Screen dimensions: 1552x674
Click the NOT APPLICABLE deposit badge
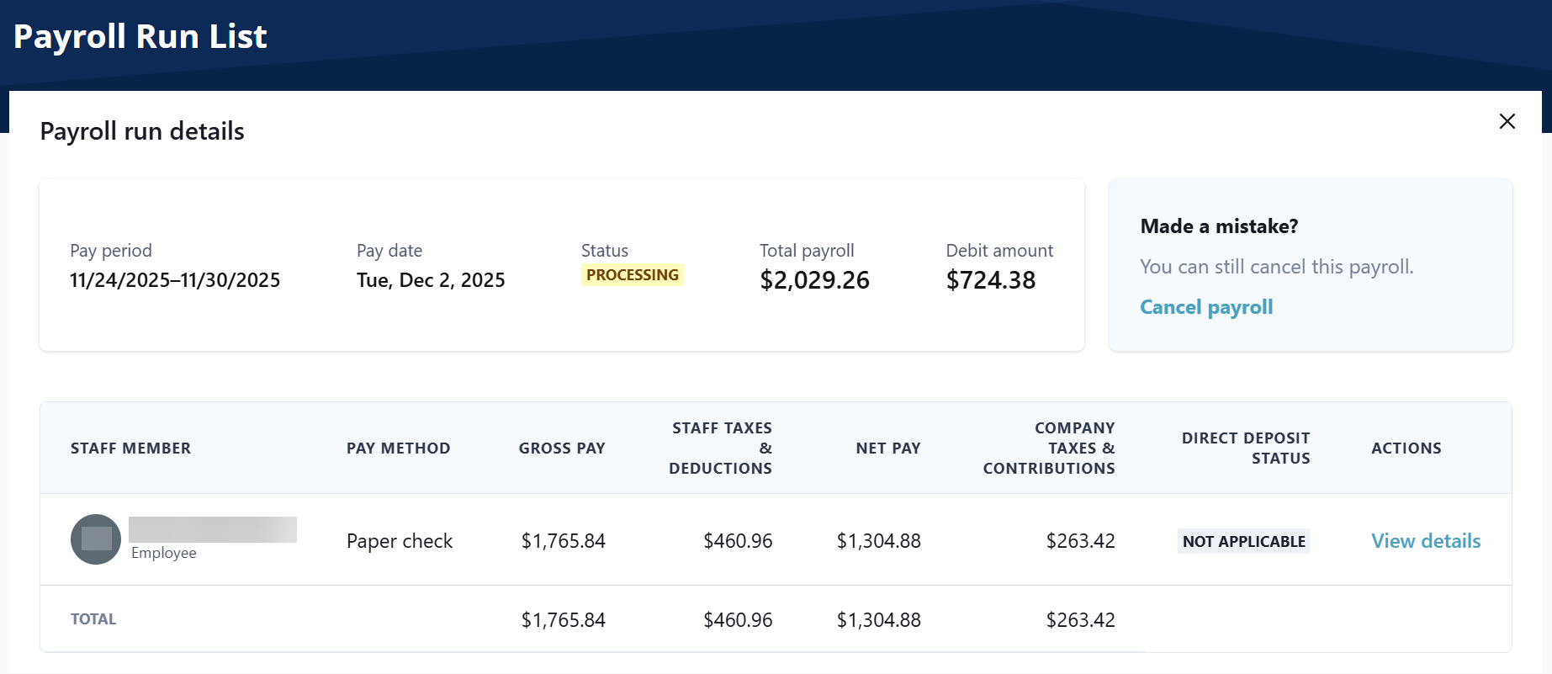[x=1243, y=541]
